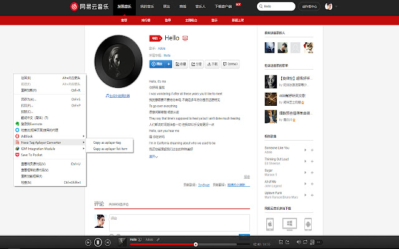
Task: Select Copy as aplayer list item
Action: coord(110,149)
